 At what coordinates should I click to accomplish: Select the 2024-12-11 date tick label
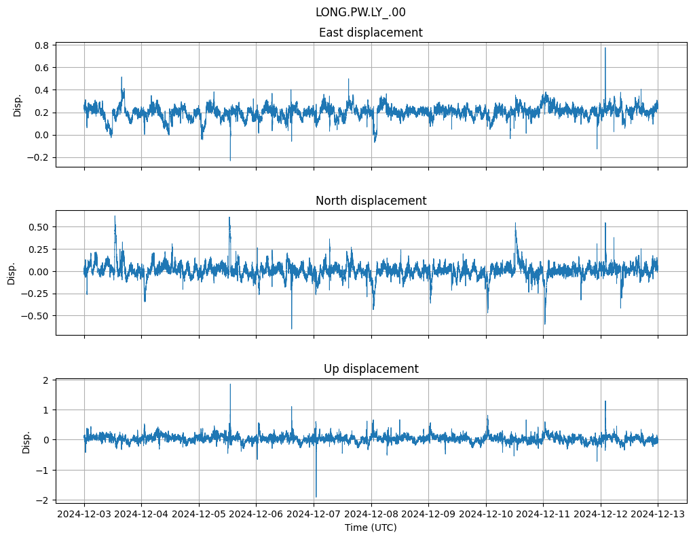[x=543, y=514]
